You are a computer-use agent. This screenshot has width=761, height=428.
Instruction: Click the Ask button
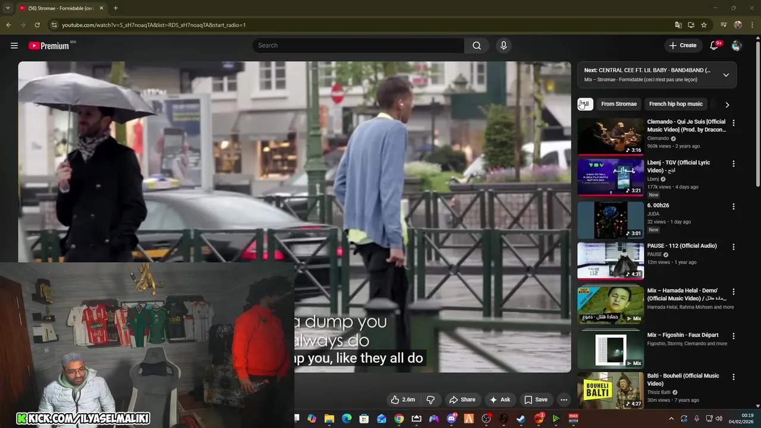499,399
